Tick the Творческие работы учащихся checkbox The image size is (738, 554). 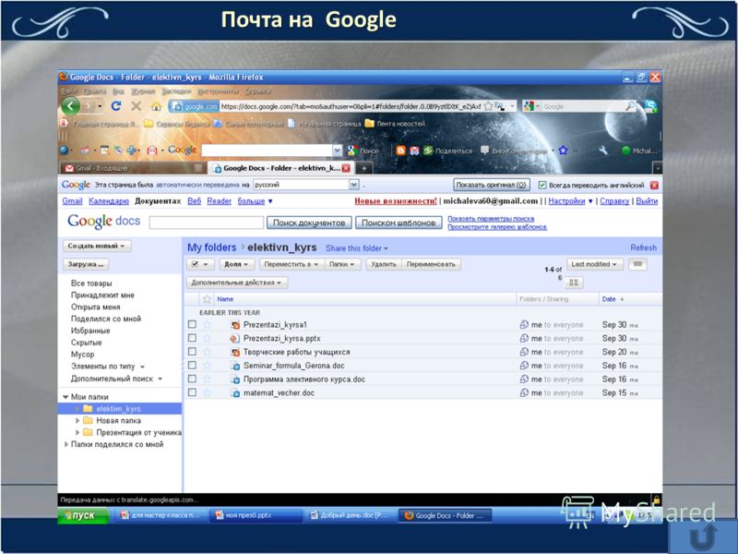tap(192, 352)
